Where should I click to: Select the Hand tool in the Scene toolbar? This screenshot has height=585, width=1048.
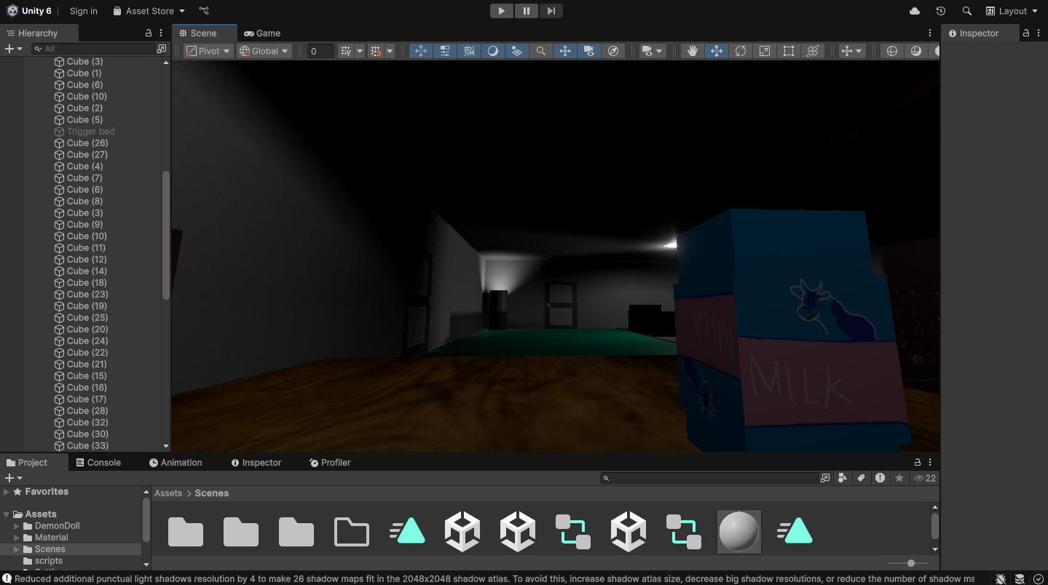(x=693, y=50)
